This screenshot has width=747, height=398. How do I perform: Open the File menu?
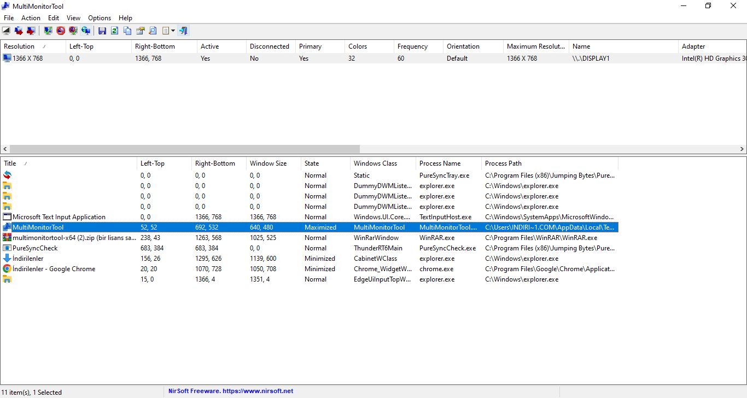[9, 18]
